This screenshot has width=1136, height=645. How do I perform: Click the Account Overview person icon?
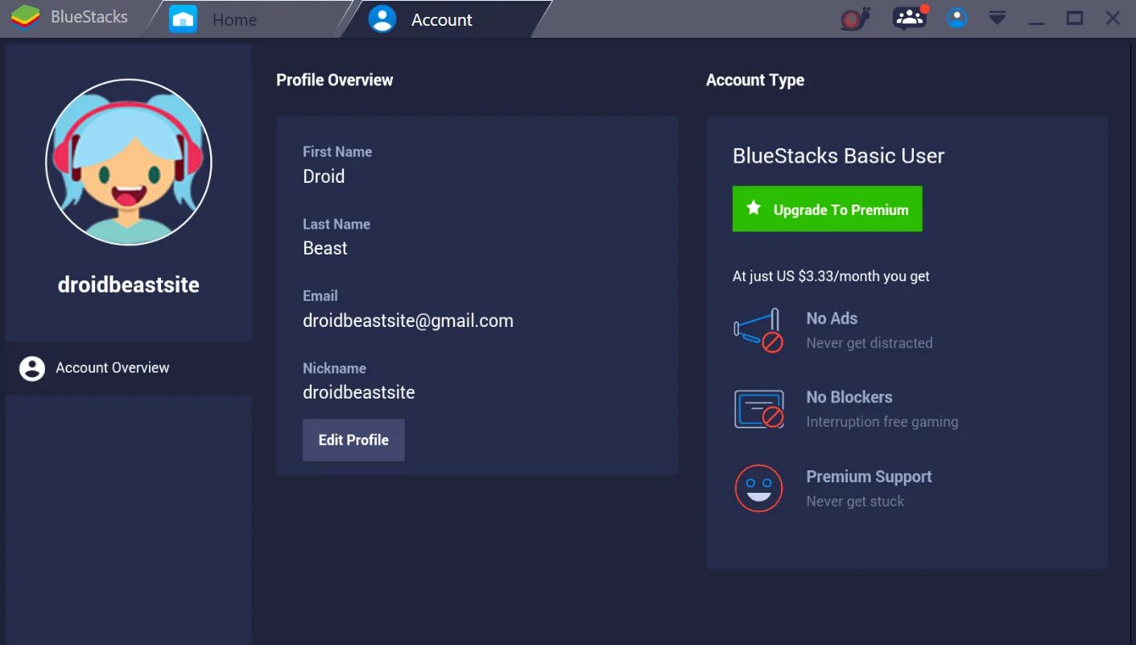[32, 368]
